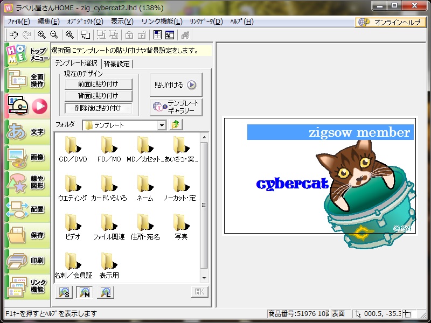Expand the フォルダ テンプレート dropdown
The width and height of the screenshot is (431, 323).
click(162, 125)
